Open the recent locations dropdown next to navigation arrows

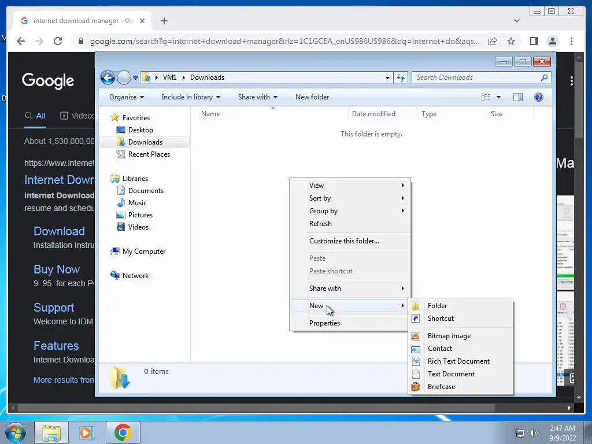tap(135, 78)
